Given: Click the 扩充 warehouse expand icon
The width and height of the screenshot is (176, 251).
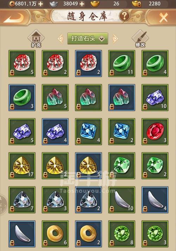Looking at the screenshot, I should [36, 38].
